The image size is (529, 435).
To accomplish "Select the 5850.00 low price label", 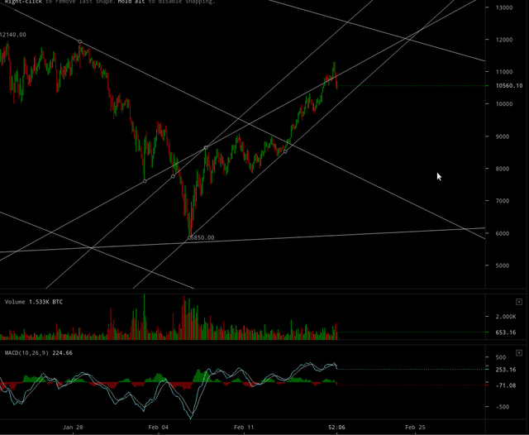I will 203,237.
